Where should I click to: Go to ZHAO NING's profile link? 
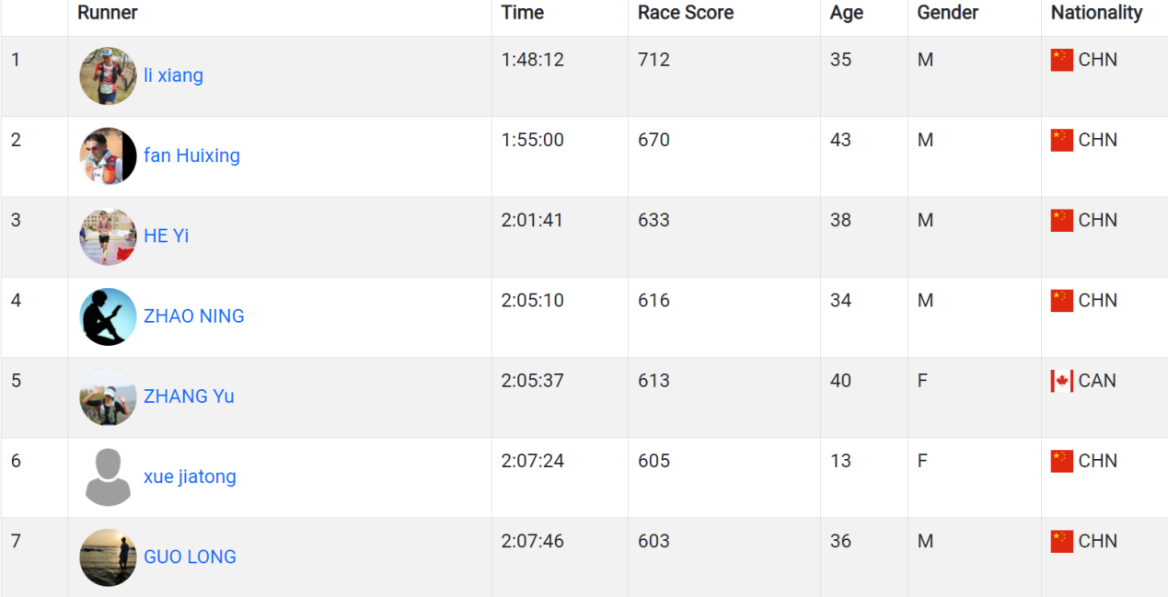coord(193,316)
